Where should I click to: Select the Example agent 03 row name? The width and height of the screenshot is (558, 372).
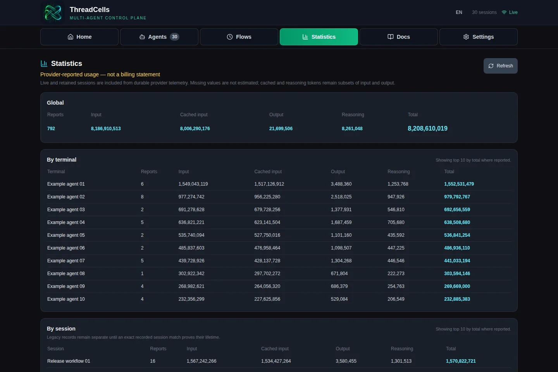click(66, 210)
